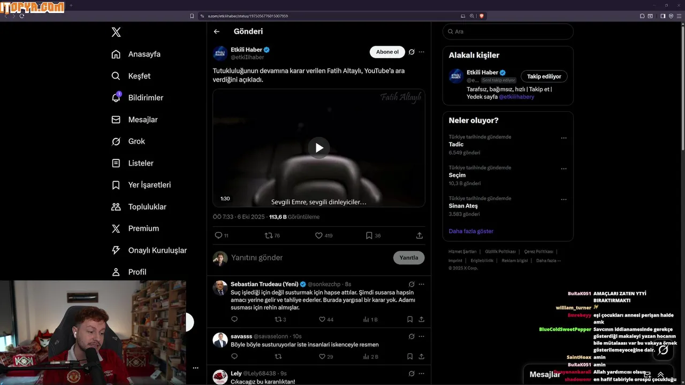Click the Topluluklar people icon

(116, 206)
